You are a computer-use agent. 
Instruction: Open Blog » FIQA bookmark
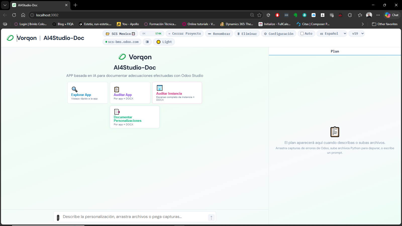(x=63, y=24)
